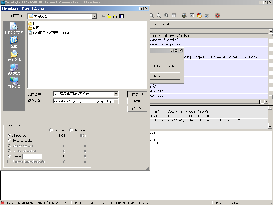Screen dimensions: 273x205
Task: Click the 取消 cancel button
Action: (137, 101)
